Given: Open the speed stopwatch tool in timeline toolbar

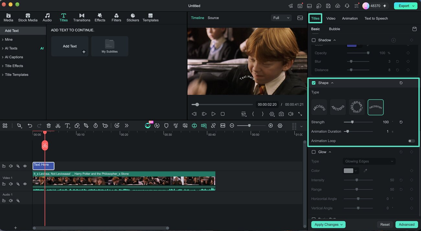Looking at the screenshot, I should 96,126.
